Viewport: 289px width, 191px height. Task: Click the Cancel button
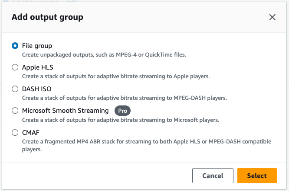point(213,175)
